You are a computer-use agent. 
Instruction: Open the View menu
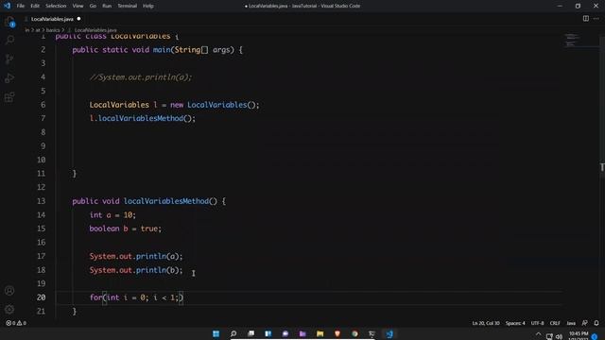[x=78, y=6]
